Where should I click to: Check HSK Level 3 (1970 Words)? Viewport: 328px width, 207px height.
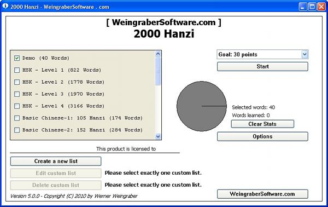(17, 94)
